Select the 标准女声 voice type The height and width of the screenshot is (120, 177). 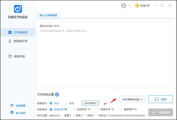coord(51,109)
